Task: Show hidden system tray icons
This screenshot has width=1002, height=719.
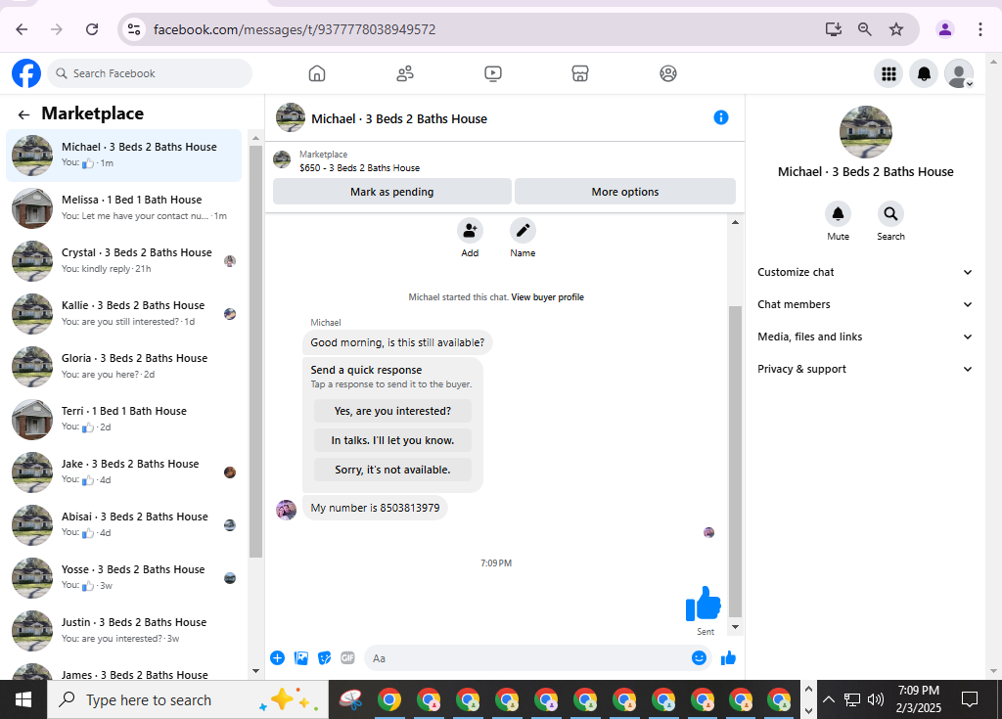Action: (x=828, y=699)
